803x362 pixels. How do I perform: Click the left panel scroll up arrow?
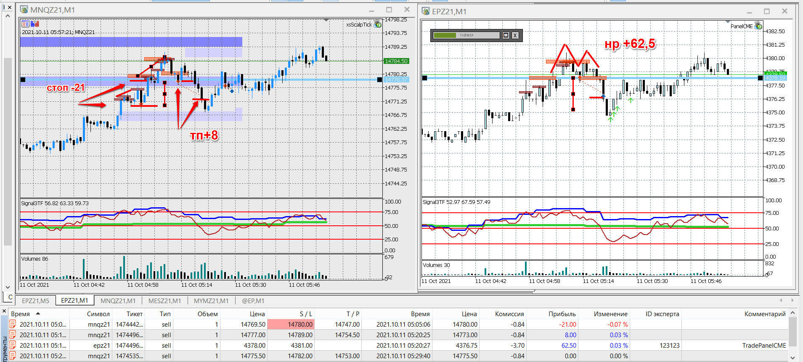(x=8, y=16)
